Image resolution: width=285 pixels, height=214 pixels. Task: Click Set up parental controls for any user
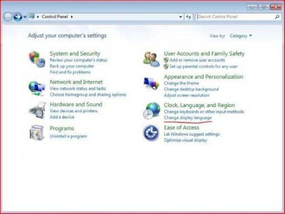(x=204, y=67)
